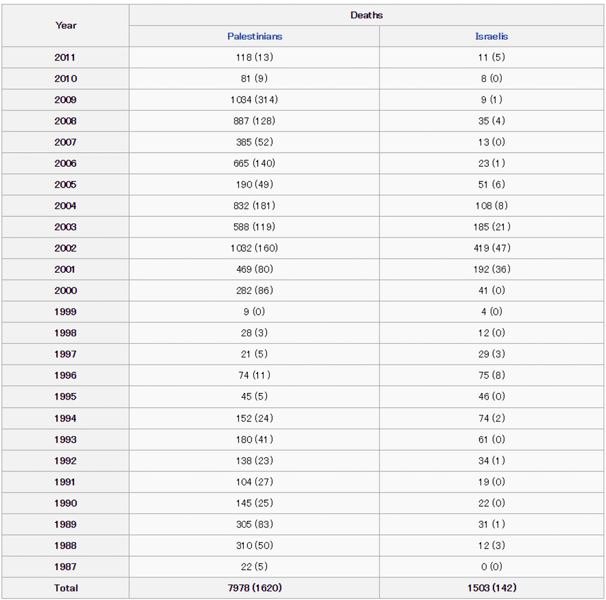
Task: Click the Israelis cell showing 75 (8)
Action: point(492,375)
